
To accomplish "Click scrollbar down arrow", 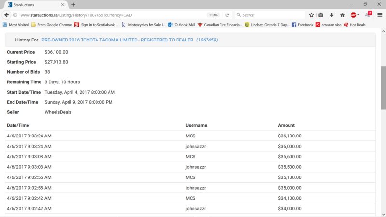I will pos(383,214).
